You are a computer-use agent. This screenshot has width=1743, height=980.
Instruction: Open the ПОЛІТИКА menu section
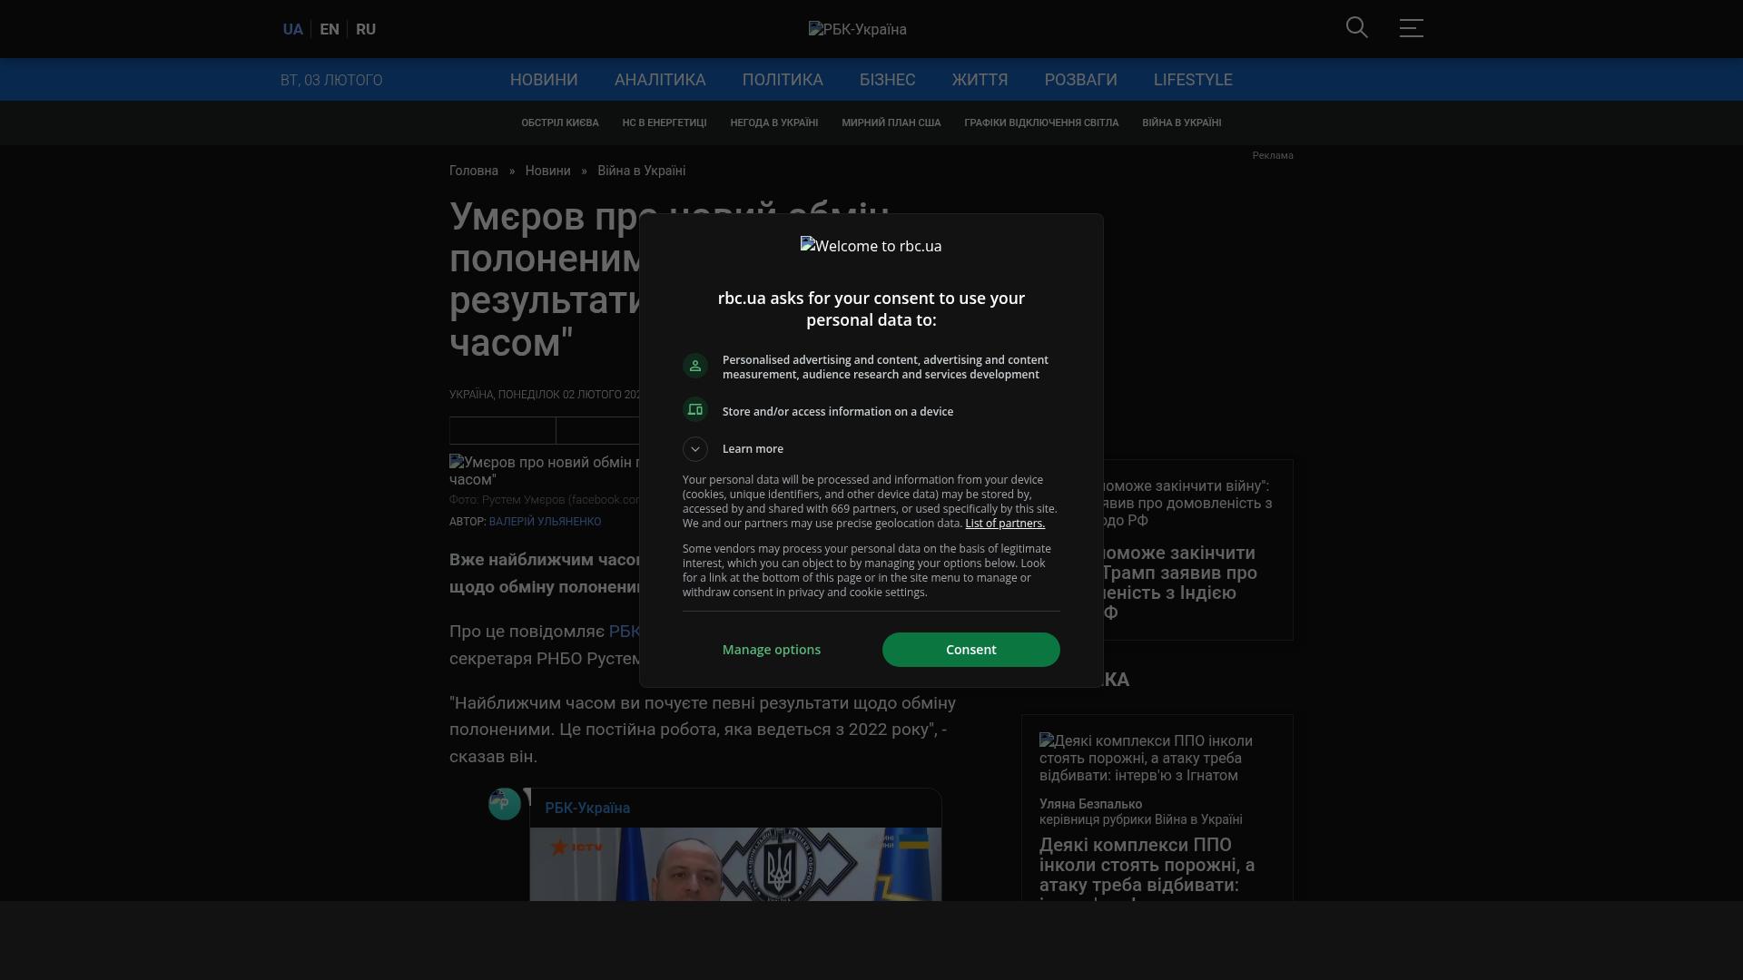[x=783, y=80]
